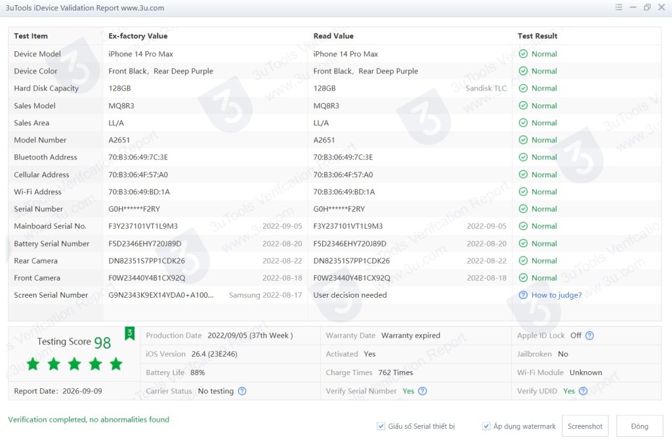The width and height of the screenshot is (672, 444).
Task: Click the Ex-factory Value column header
Action: point(138,36)
